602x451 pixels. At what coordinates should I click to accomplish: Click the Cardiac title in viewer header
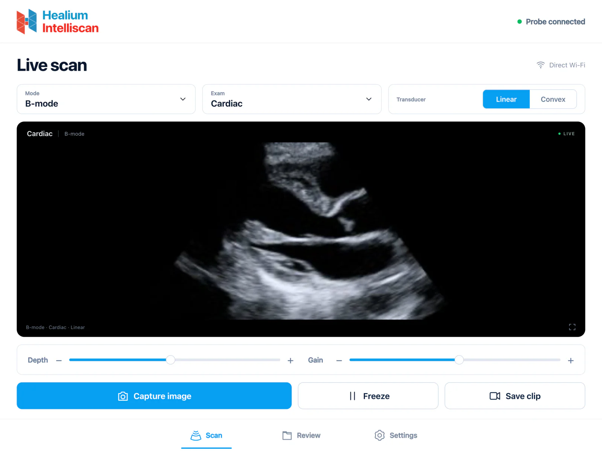coord(40,134)
